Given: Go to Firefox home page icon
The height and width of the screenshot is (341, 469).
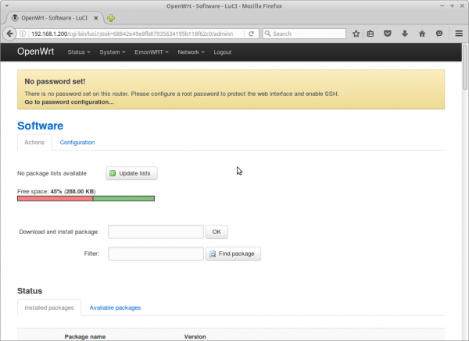Looking at the screenshot, I should point(422,34).
